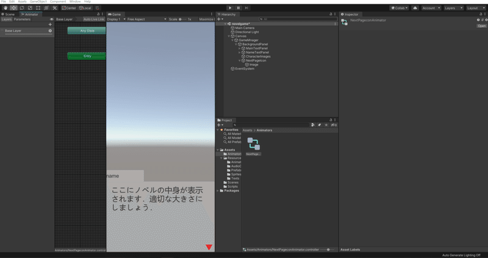Image resolution: width=488 pixels, height=258 pixels.
Task: Select the combined Transform tool
Action: pos(46,8)
